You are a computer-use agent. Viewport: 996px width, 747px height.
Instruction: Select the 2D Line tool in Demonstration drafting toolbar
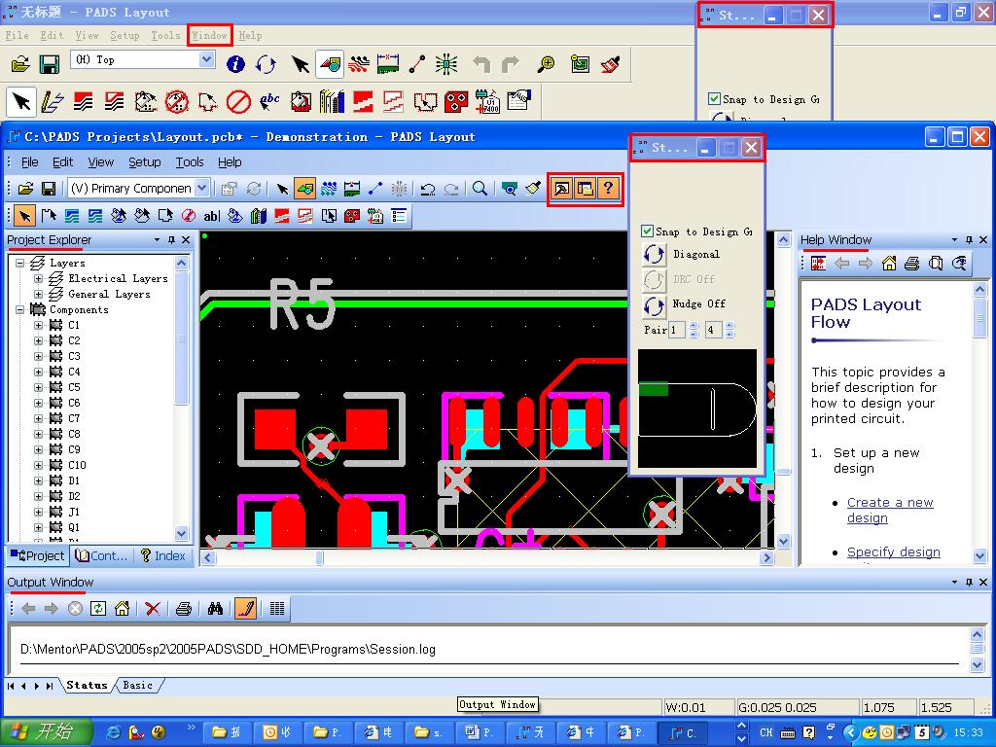tap(49, 216)
